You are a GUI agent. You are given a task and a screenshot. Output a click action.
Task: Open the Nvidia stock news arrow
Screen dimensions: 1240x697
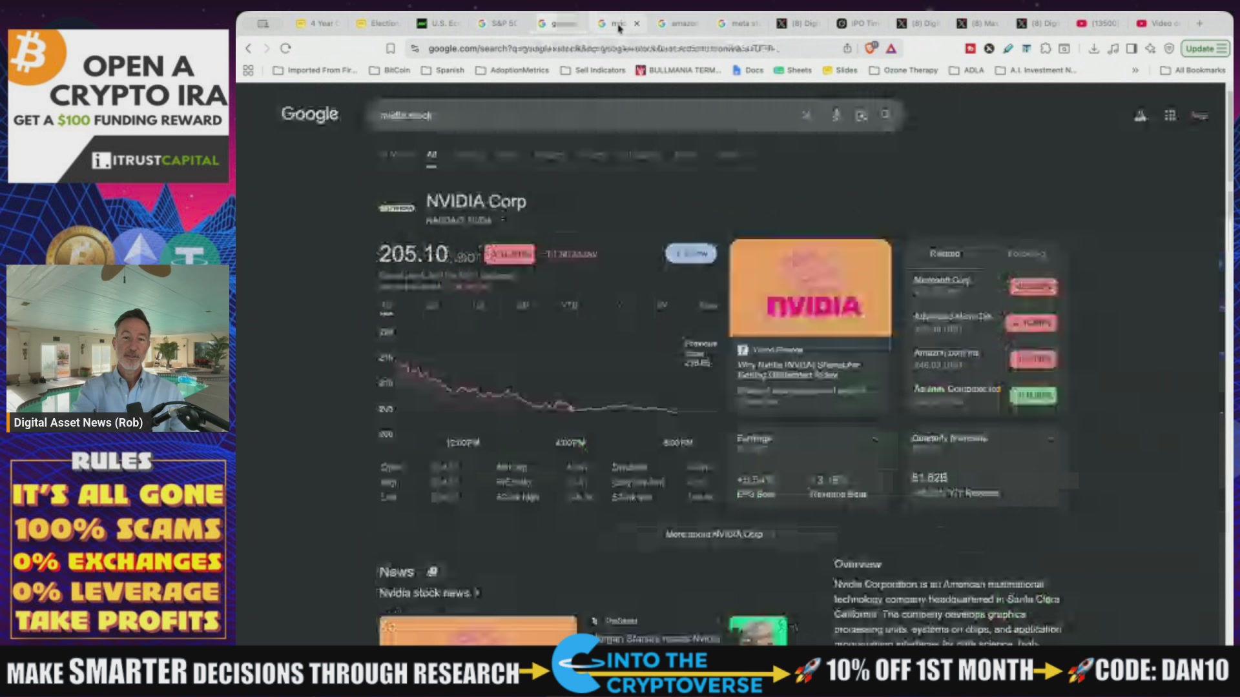point(477,593)
